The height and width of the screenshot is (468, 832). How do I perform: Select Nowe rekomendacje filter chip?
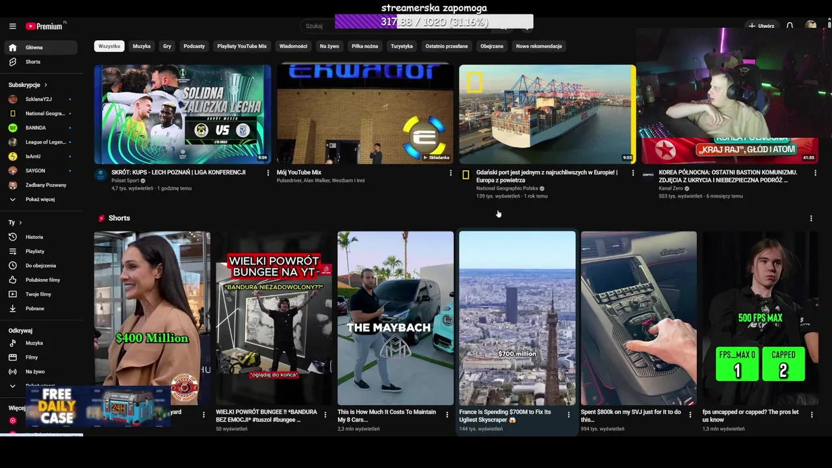539,46
